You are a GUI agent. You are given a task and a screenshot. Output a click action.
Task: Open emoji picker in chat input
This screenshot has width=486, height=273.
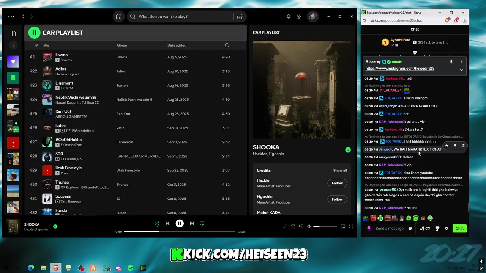(x=410, y=229)
